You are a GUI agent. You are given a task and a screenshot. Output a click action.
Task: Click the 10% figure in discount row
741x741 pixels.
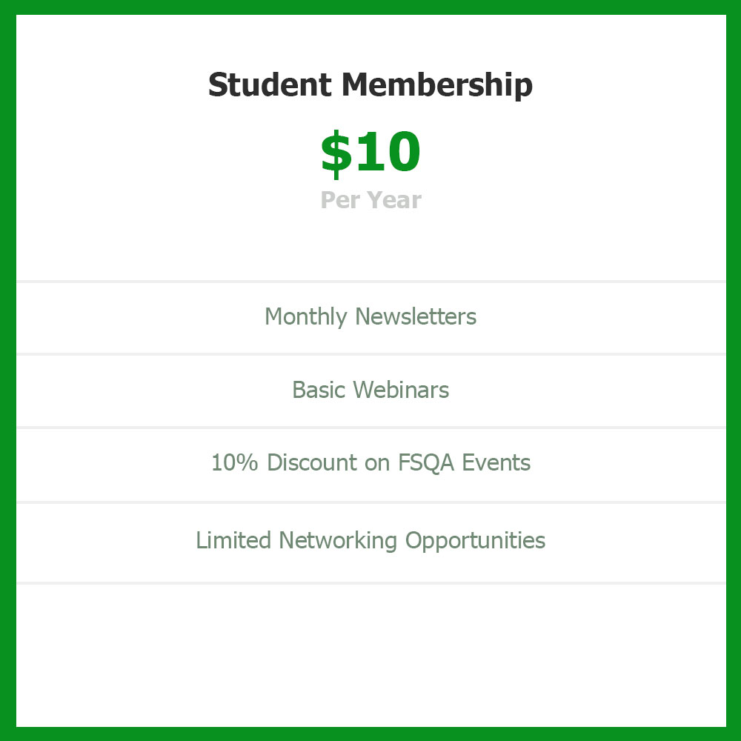point(234,462)
